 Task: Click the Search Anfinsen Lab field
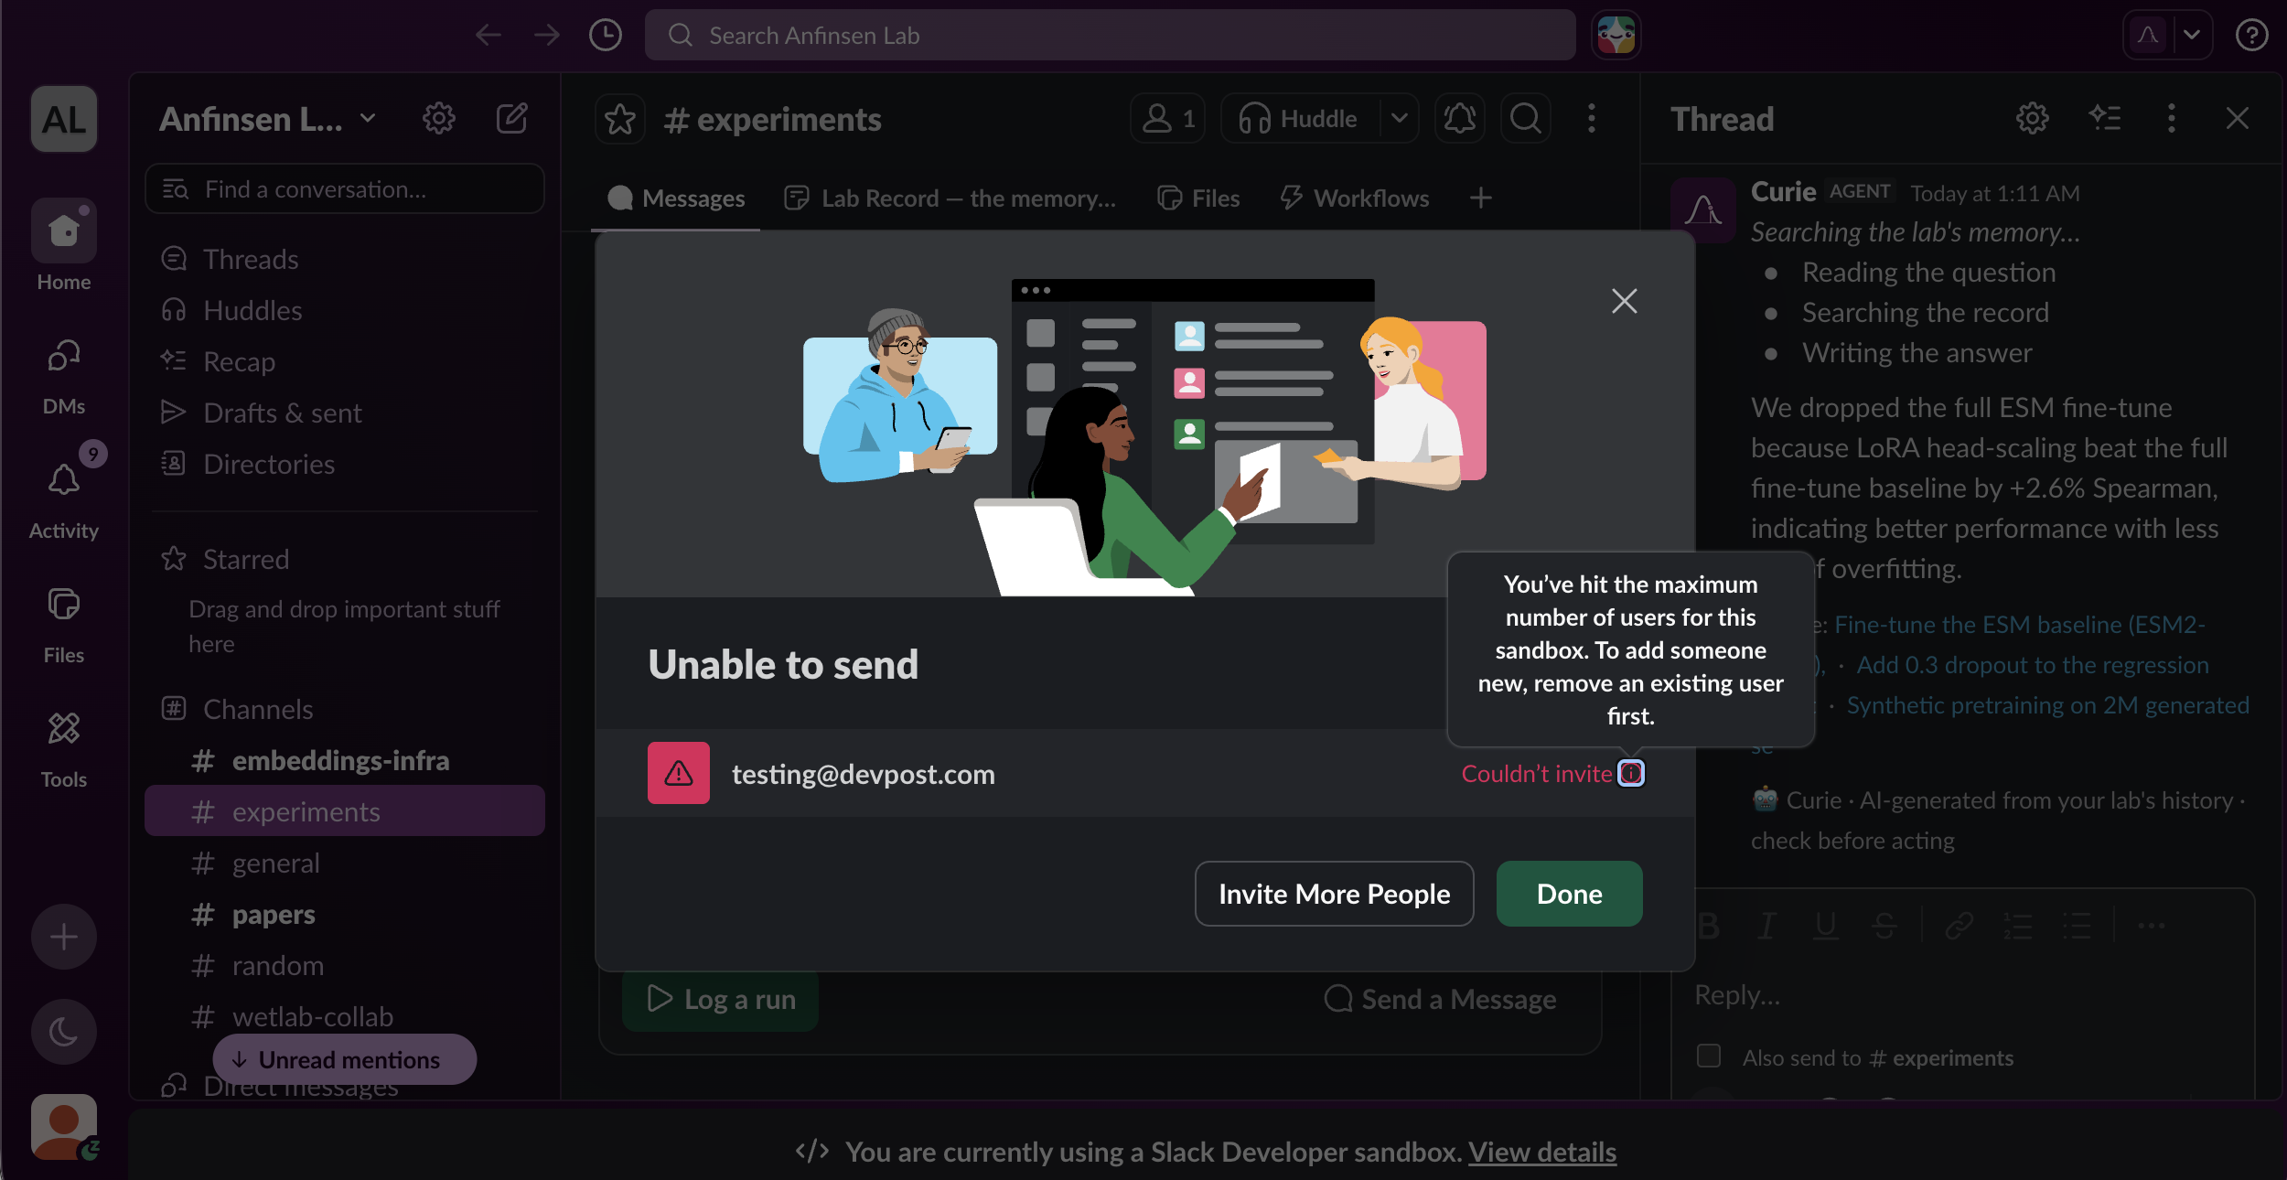coord(1111,36)
